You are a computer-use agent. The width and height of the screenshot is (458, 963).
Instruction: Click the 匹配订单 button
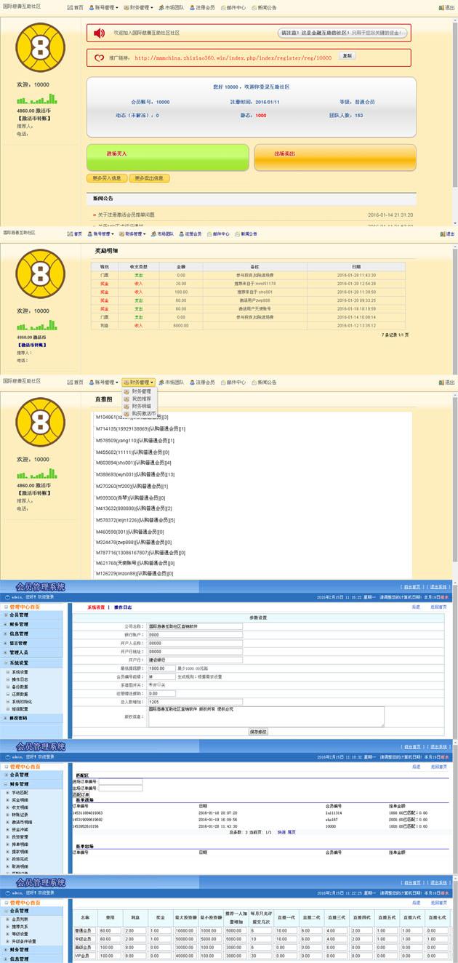(80, 794)
